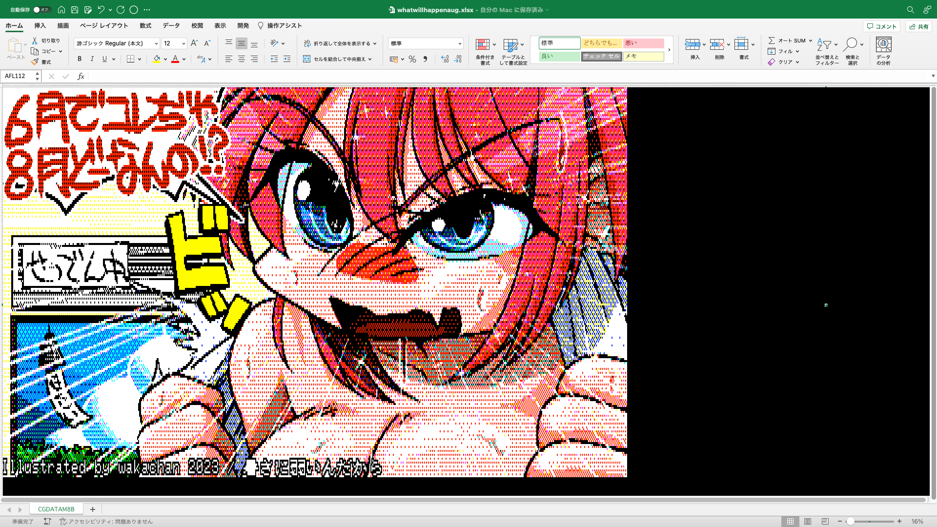Click the Undo arrow icon

click(x=101, y=10)
